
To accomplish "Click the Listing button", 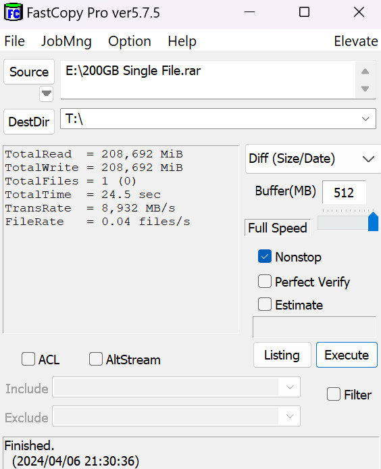I will point(282,355).
